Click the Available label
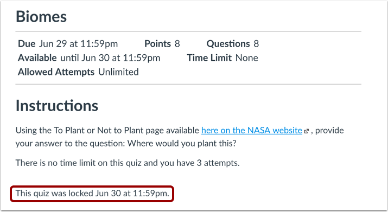The image size is (388, 212). coord(37,58)
